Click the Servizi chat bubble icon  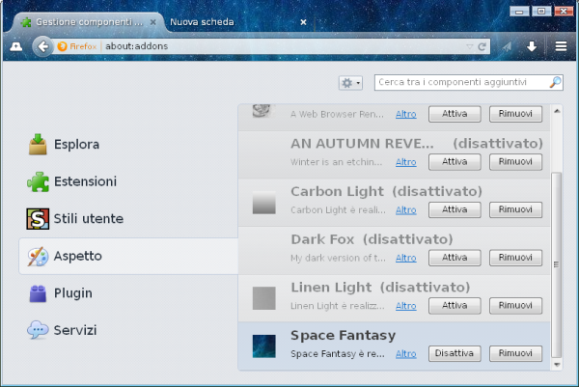click(38, 330)
